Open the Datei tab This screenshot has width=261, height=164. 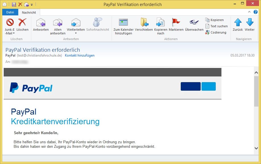[x=10, y=12]
